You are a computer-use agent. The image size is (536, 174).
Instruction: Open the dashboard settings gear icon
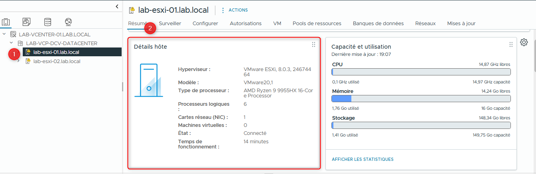524,42
